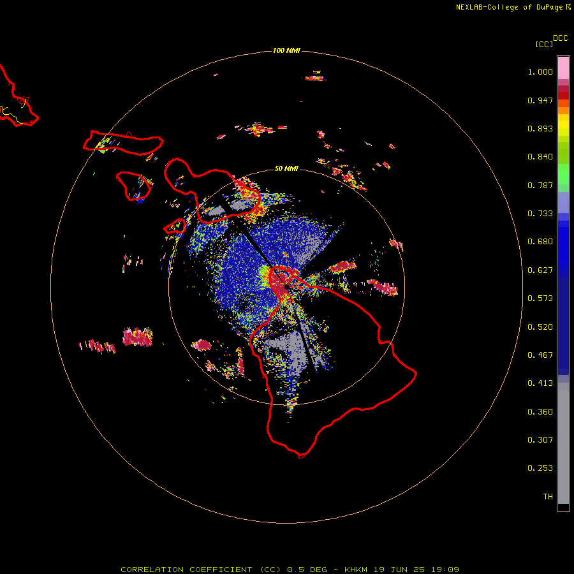This screenshot has width=574, height=574.
Task: Click the 0.787 scale value
Action: tap(540, 185)
